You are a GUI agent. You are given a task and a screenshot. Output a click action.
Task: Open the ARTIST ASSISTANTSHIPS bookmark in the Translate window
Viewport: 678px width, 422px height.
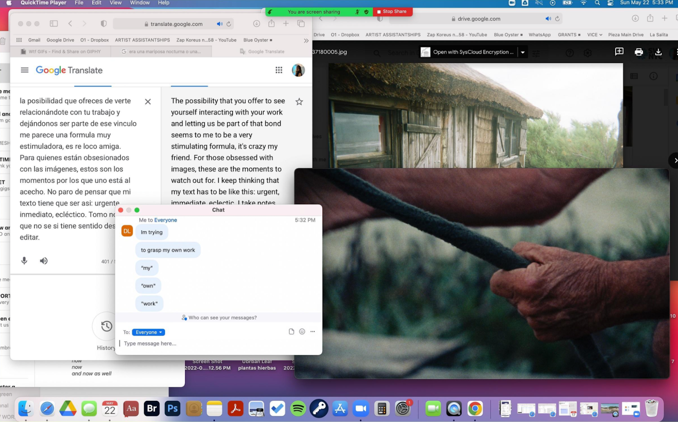142,40
